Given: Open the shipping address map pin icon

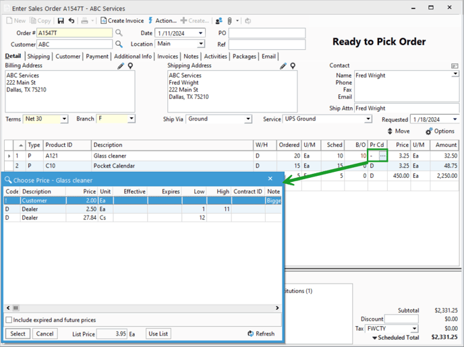Looking at the screenshot, I should coord(293,66).
